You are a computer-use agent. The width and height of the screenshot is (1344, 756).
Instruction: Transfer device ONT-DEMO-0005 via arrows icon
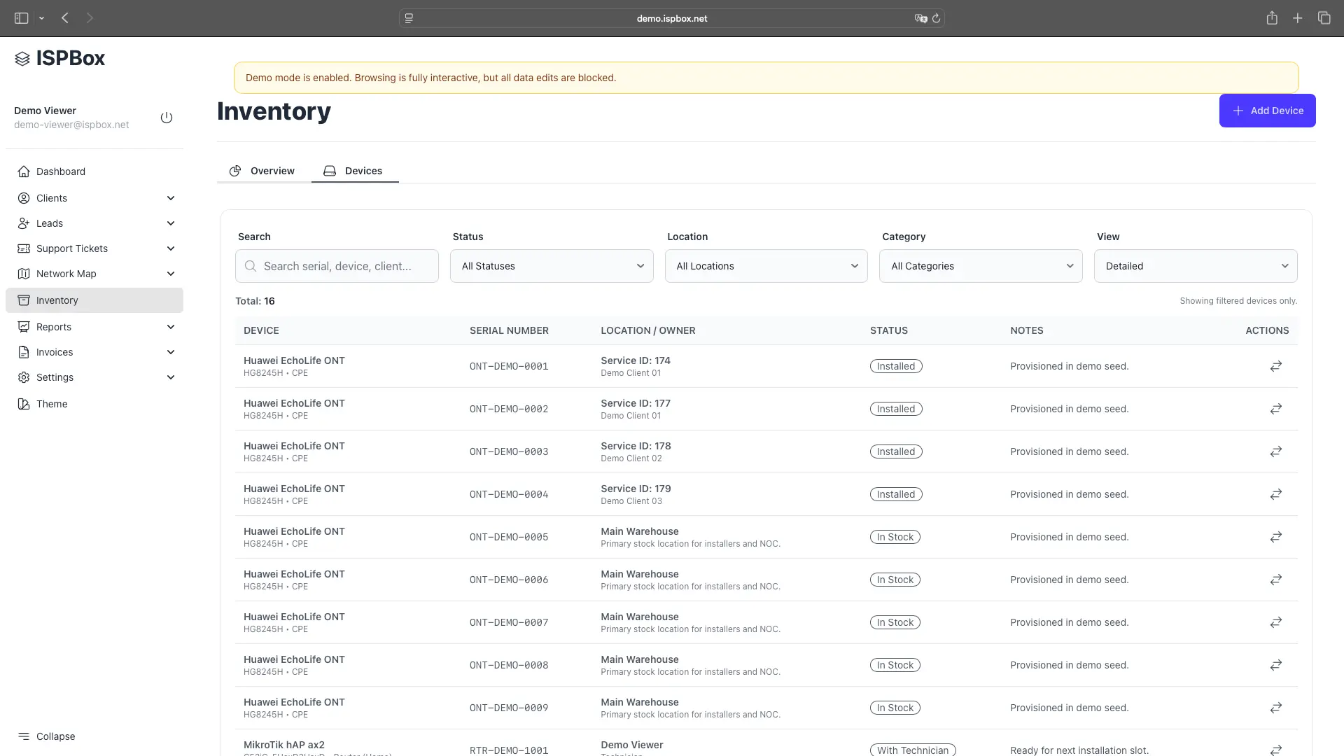(x=1276, y=537)
